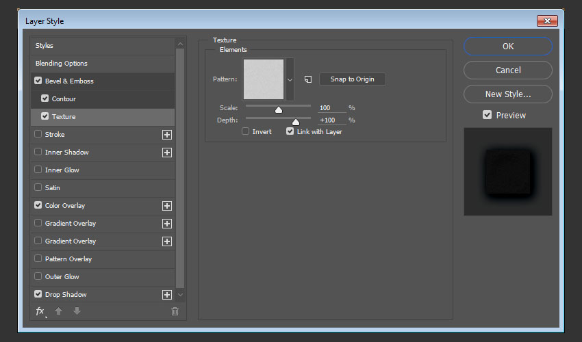Disable the Drop Shadow checkbox

(x=38, y=294)
